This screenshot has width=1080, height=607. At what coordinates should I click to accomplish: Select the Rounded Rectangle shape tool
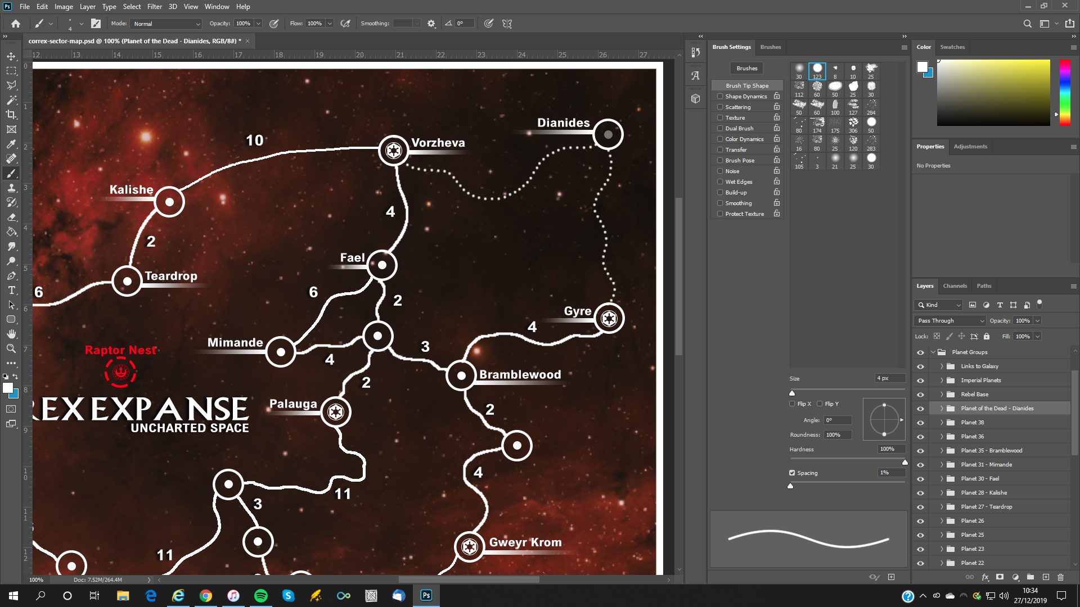pos(11,319)
